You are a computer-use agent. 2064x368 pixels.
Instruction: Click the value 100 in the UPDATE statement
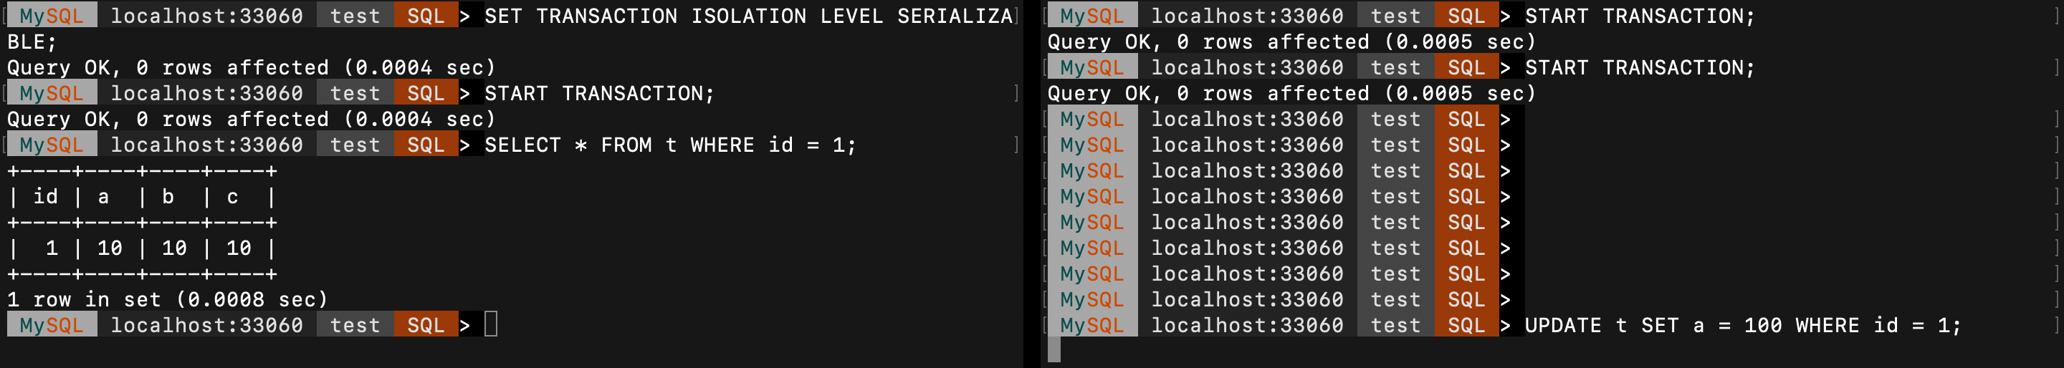click(1762, 326)
